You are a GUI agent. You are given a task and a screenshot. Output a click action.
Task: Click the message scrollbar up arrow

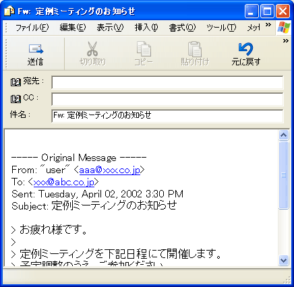click(x=283, y=135)
